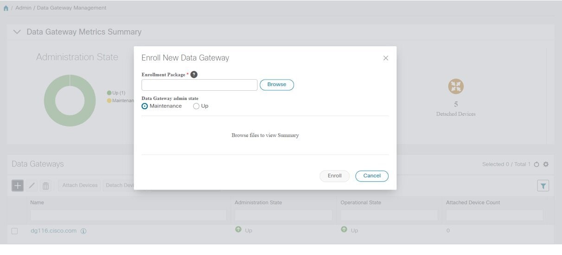This screenshot has height=255, width=562.
Task: Open the dg116.cisco.com gateway link
Action: pyautogui.click(x=53, y=231)
